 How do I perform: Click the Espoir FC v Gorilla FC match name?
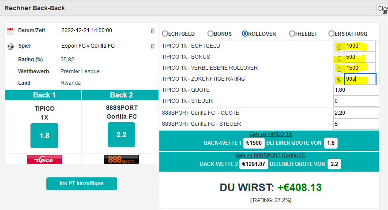click(88, 46)
